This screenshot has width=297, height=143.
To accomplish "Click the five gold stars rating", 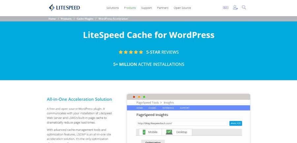I will click(x=131, y=52).
